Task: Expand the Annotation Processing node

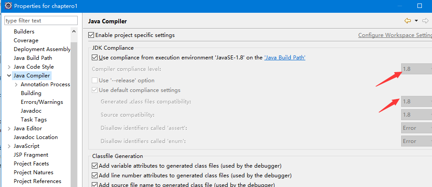Action: point(16,84)
